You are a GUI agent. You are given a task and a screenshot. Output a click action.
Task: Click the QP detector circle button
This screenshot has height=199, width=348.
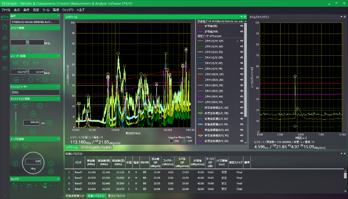point(16,80)
